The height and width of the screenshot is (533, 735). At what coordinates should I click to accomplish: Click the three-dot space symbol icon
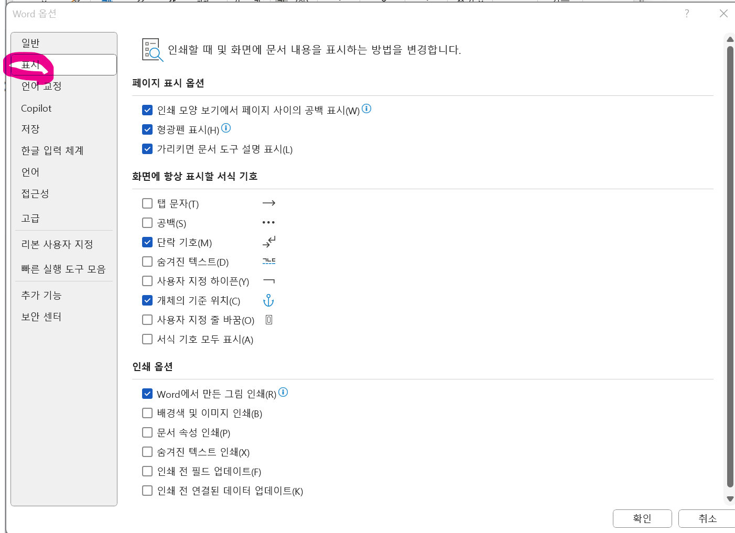(268, 222)
